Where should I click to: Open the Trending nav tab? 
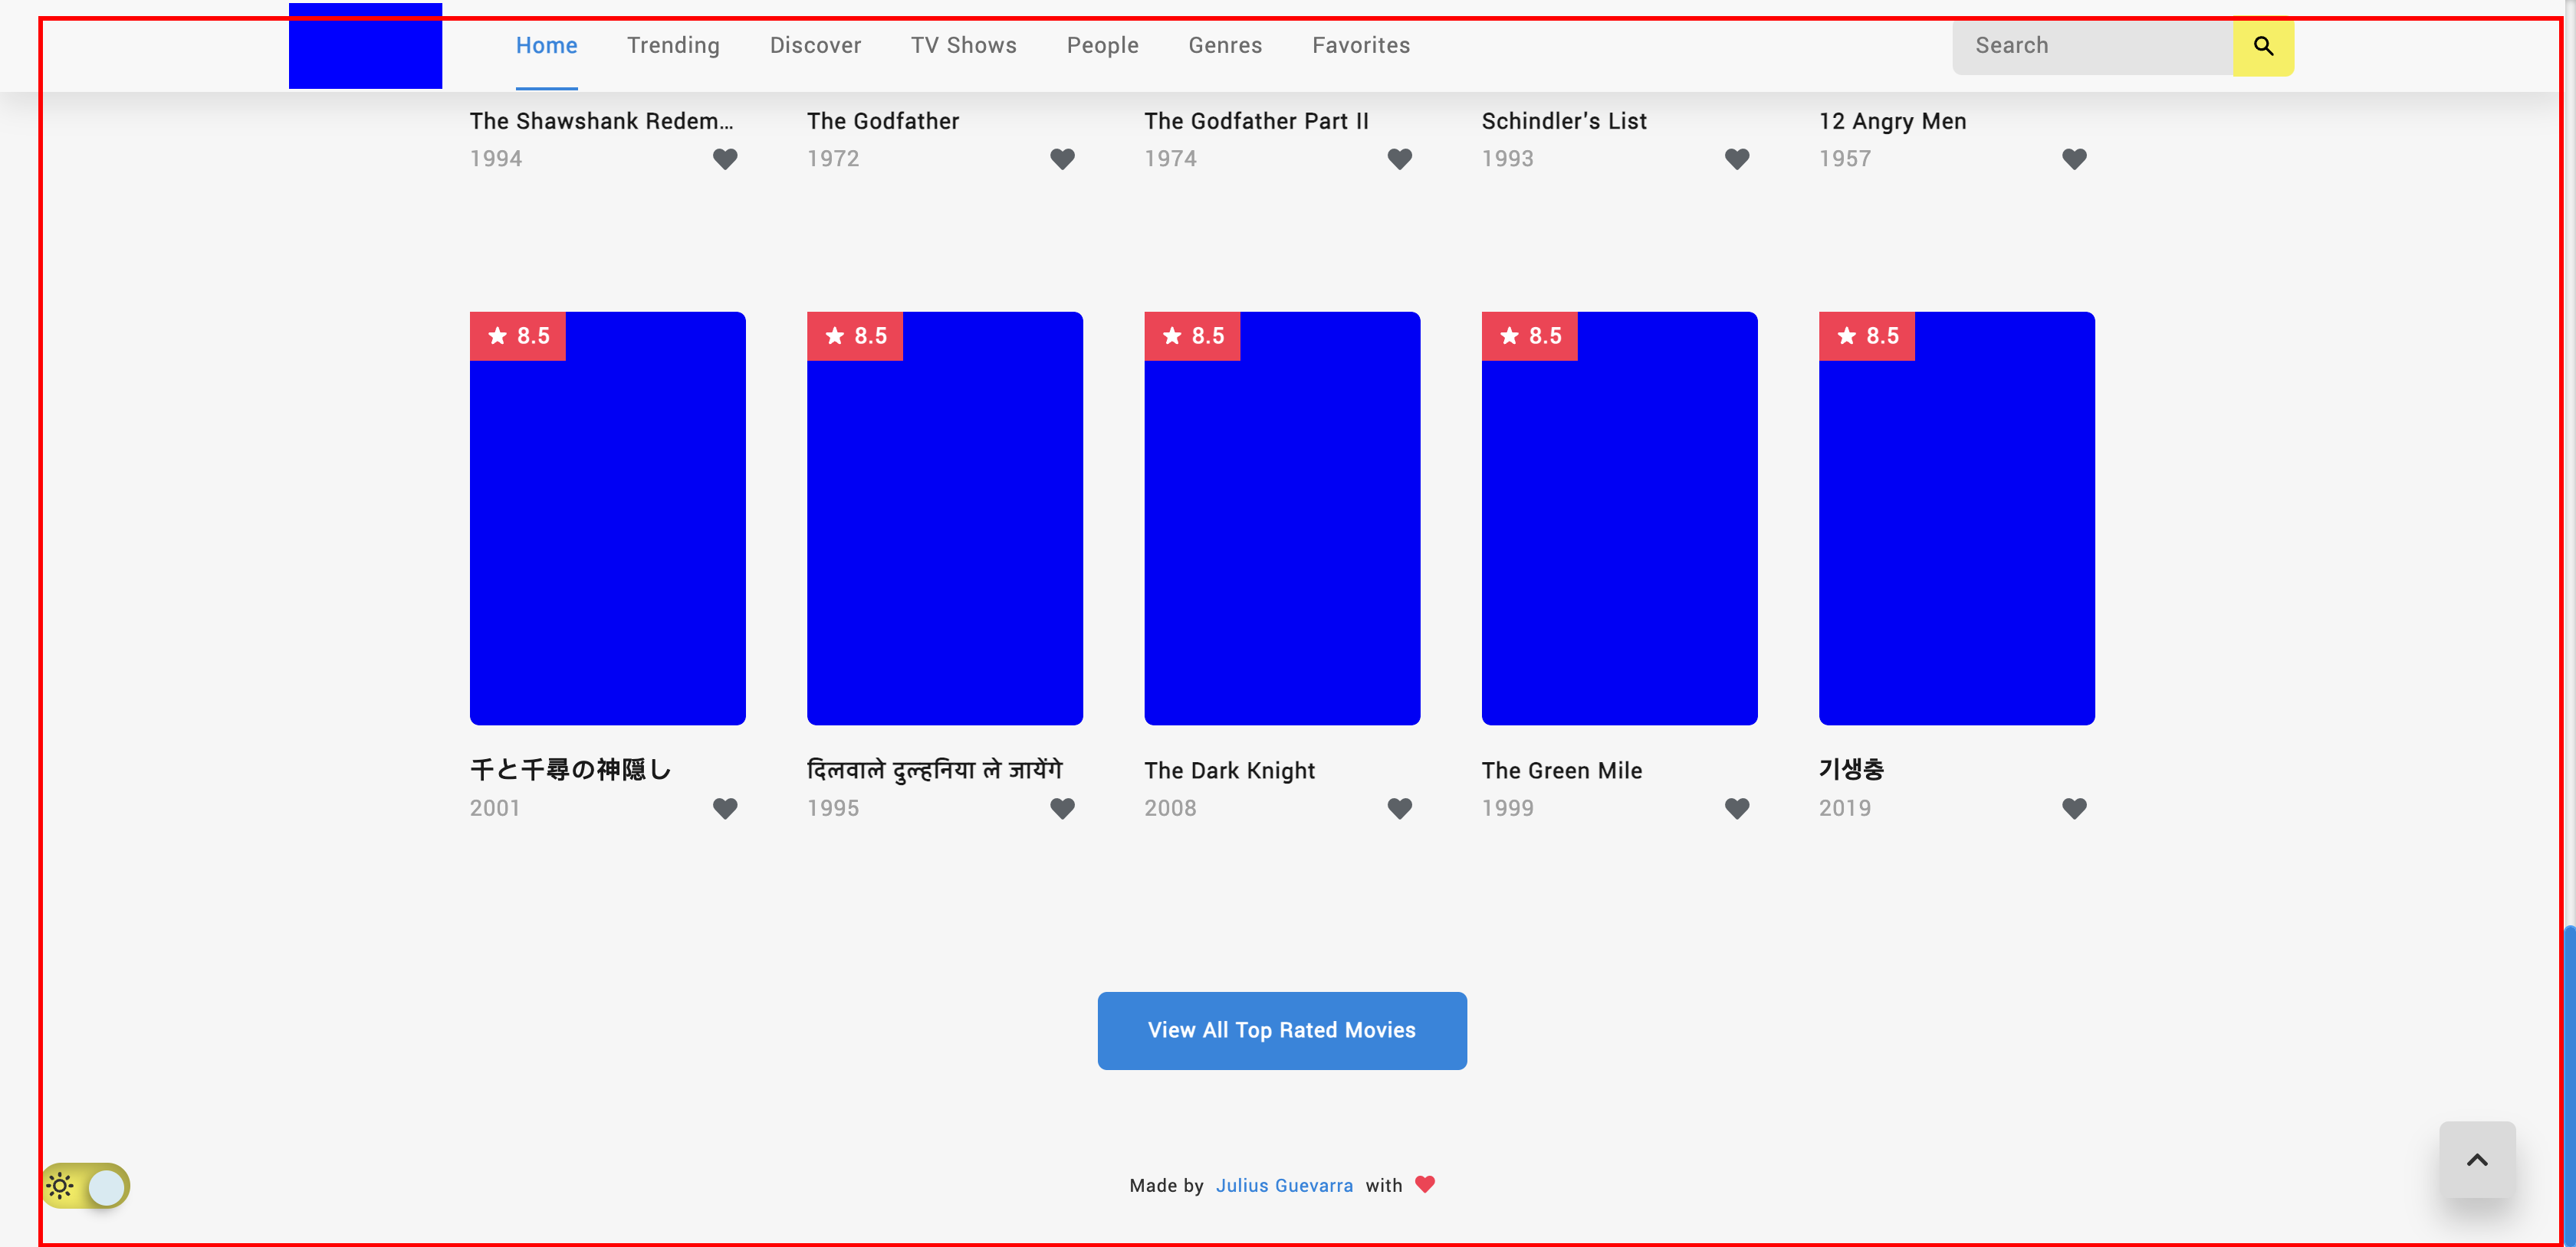point(673,46)
